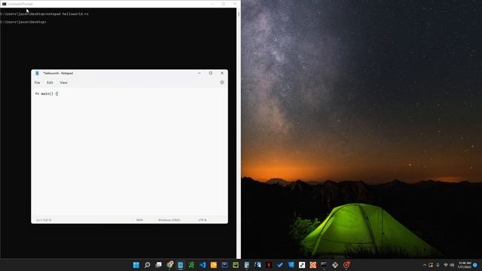Click the line and column indicator in Notepad status bar
The image size is (482, 271).
44,220
